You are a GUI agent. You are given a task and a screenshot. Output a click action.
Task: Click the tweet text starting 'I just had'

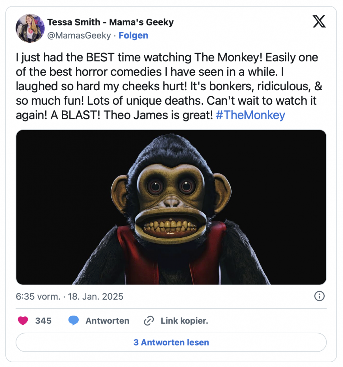(x=169, y=86)
